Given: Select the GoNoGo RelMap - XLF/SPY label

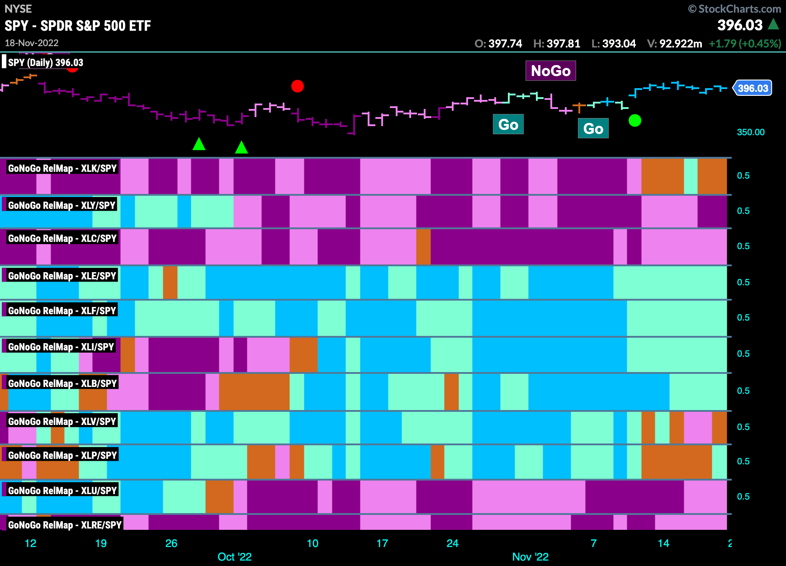Looking at the screenshot, I should pos(62,311).
